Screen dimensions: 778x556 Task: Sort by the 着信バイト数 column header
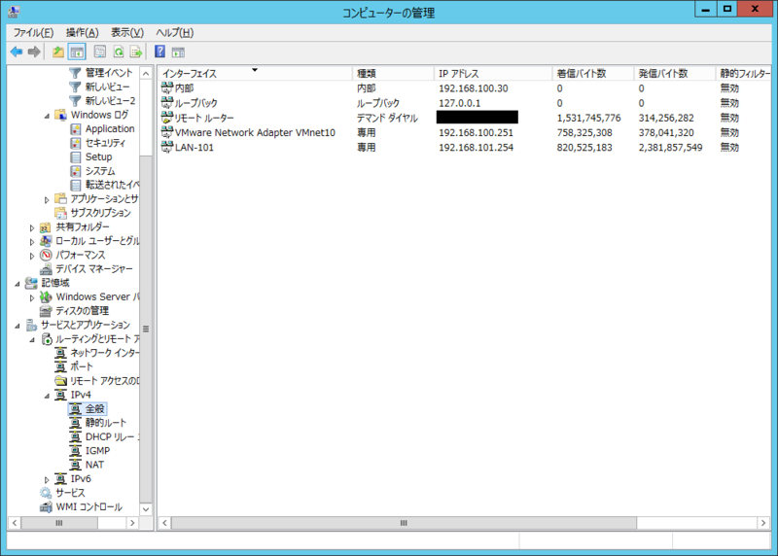point(593,74)
